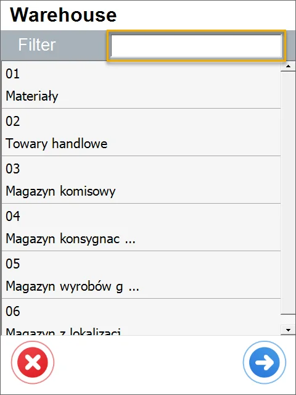This screenshot has height=395, width=296.
Task: Choose the Magazyn komisowy entry
Action: coord(141,180)
